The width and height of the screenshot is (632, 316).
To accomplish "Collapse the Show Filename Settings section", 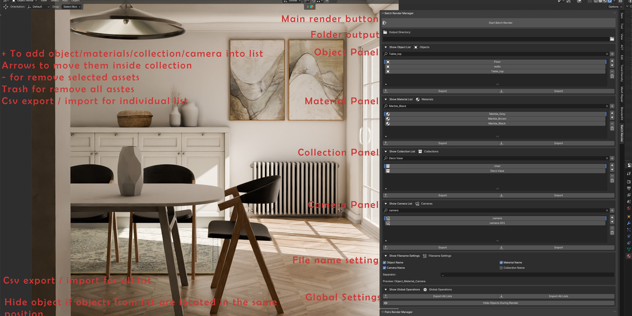I will click(386, 256).
